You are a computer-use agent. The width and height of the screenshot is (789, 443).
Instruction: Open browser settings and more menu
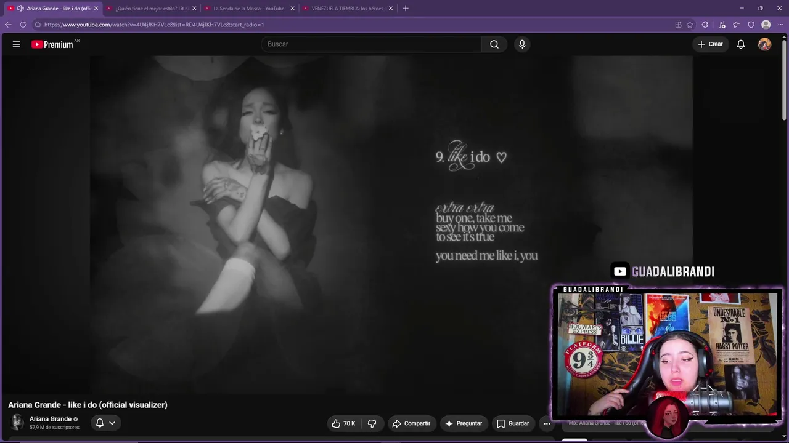coord(780,25)
